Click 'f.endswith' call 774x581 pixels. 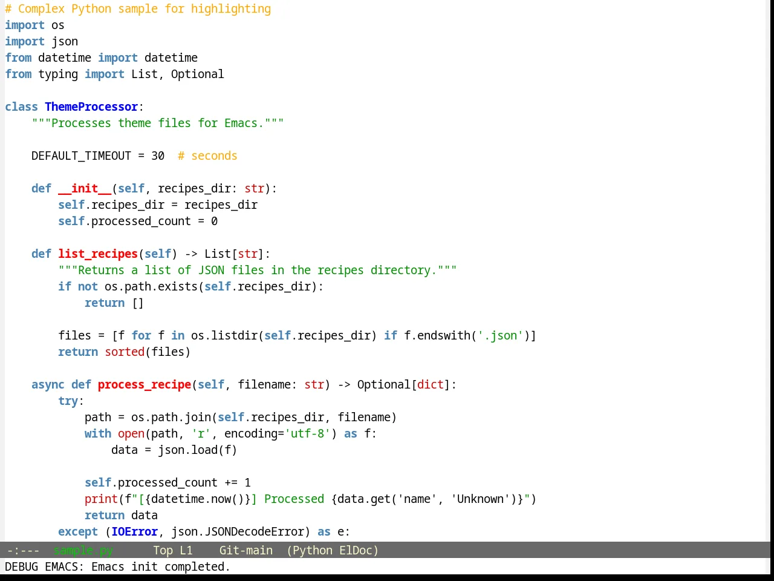coord(437,335)
